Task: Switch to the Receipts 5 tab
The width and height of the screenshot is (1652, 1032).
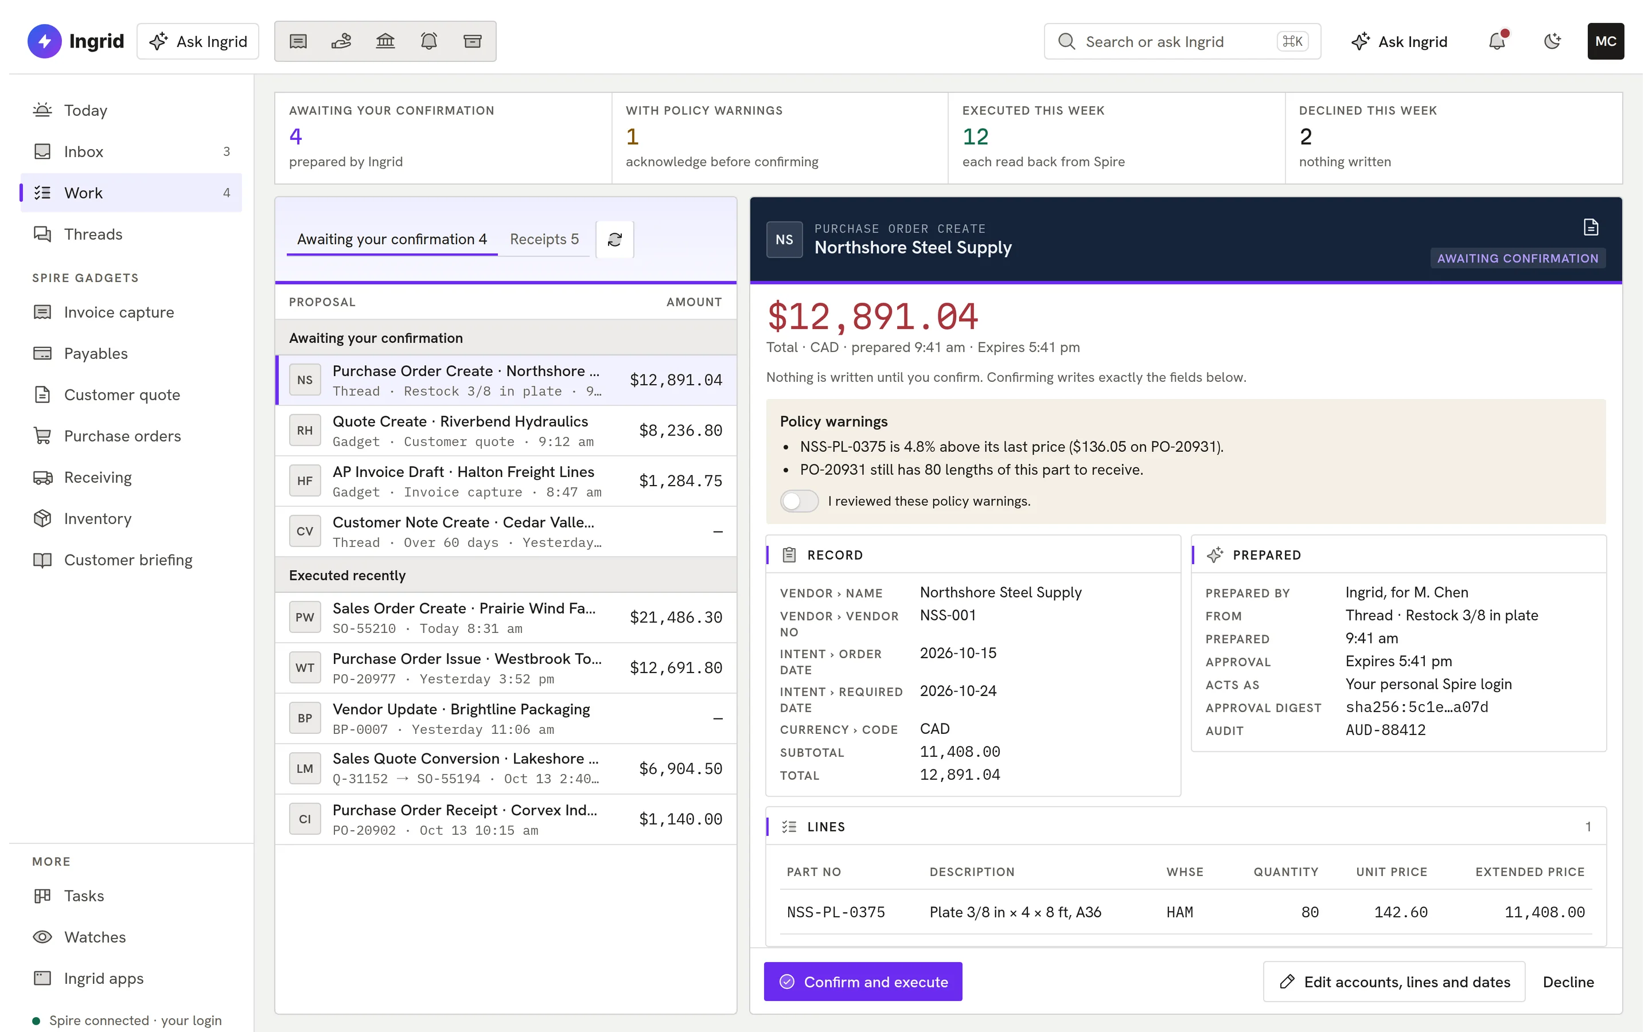Action: pos(544,240)
